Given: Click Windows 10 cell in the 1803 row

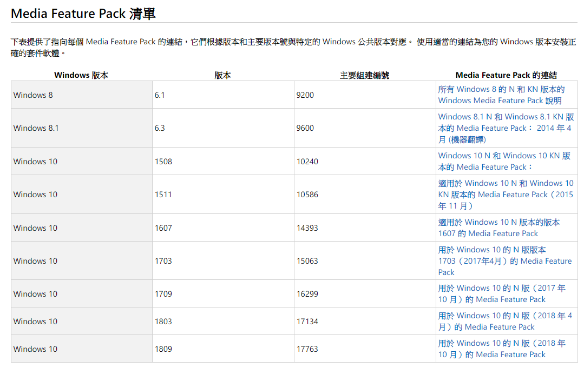Looking at the screenshot, I should click(x=82, y=321).
